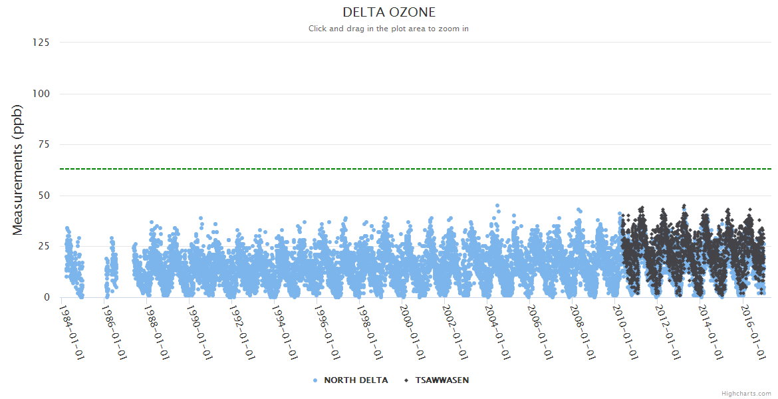Click the Tsawwasen black diamond legend marker
778x399 pixels.
coord(406,380)
